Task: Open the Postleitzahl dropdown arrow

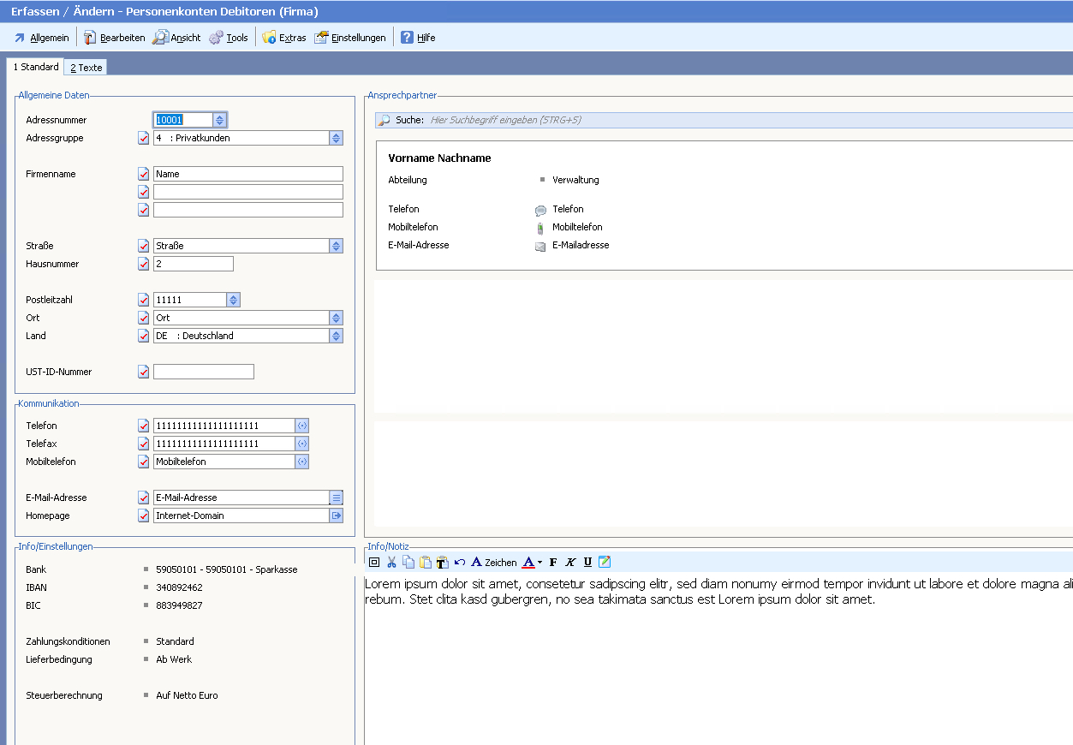Action: coord(234,300)
